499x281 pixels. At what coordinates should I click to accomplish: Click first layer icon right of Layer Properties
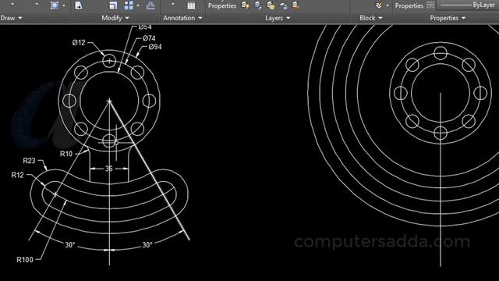246,5
